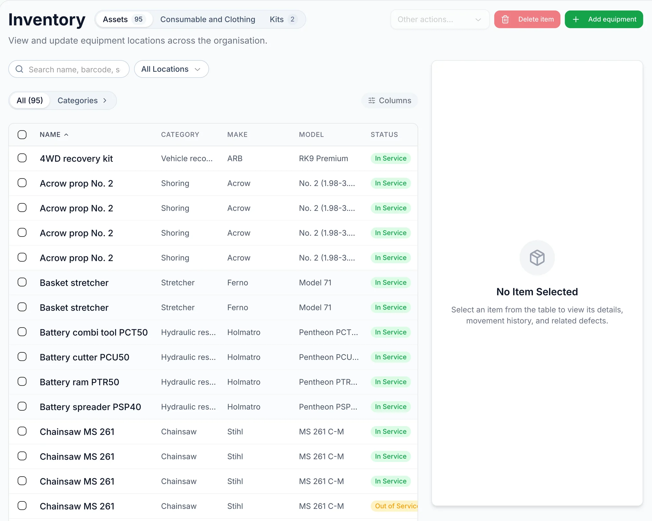
Task: Check the Battery ram PTR50 checkbox
Action: click(x=22, y=382)
